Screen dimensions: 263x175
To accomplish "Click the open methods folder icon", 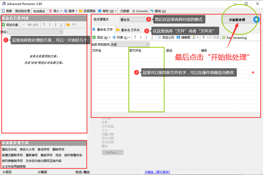I will 68,25.
